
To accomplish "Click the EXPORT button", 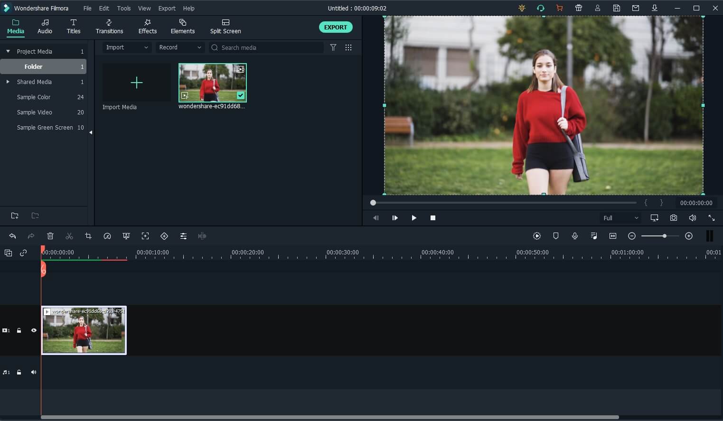I will tap(335, 27).
